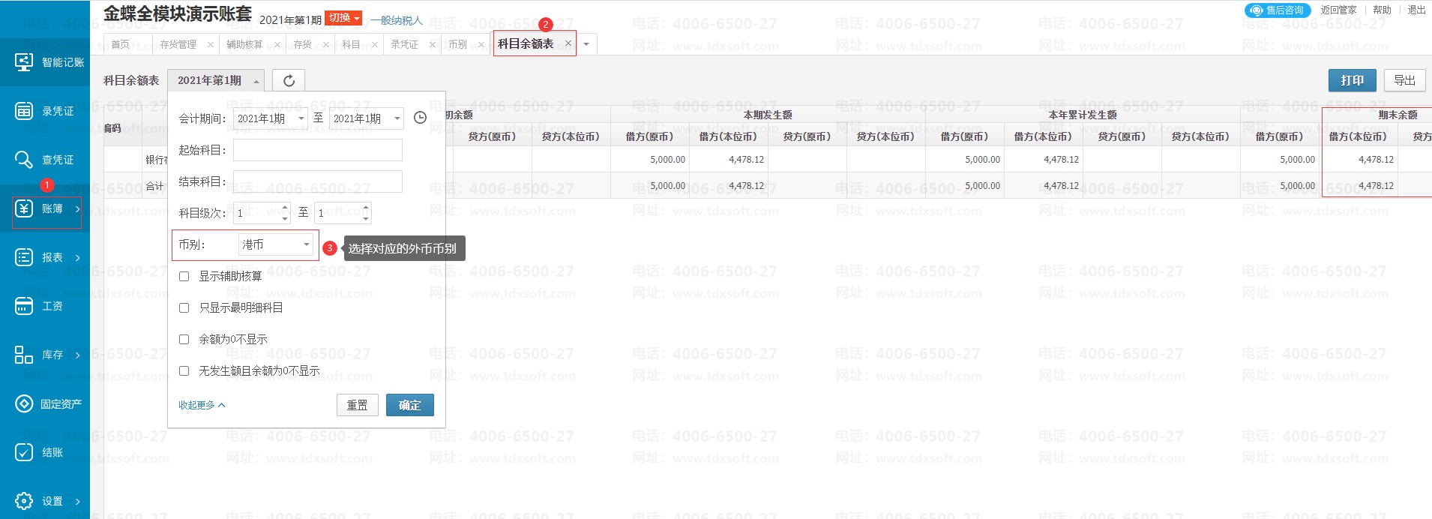Open the 币别 dropdown showing 港币
This screenshot has height=519, width=1432.
tap(275, 244)
